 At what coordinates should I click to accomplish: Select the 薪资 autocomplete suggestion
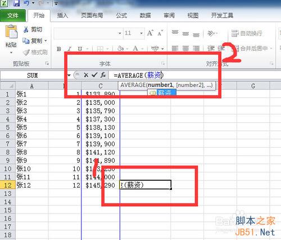click(x=162, y=92)
